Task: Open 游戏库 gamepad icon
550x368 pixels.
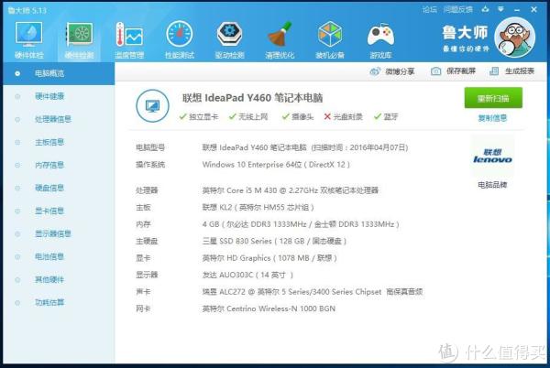Action: click(379, 39)
